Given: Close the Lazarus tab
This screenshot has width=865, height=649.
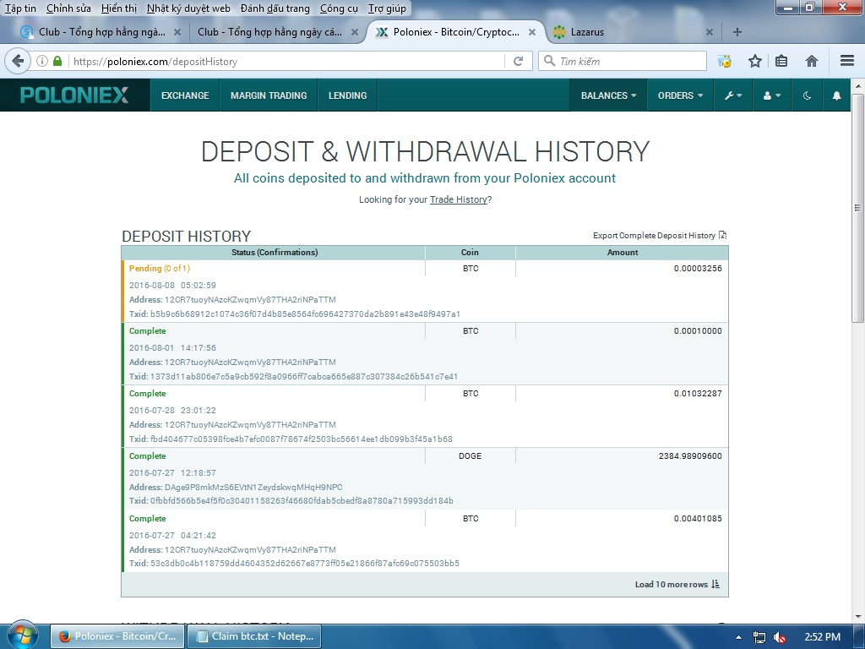Looking at the screenshot, I should click(710, 32).
